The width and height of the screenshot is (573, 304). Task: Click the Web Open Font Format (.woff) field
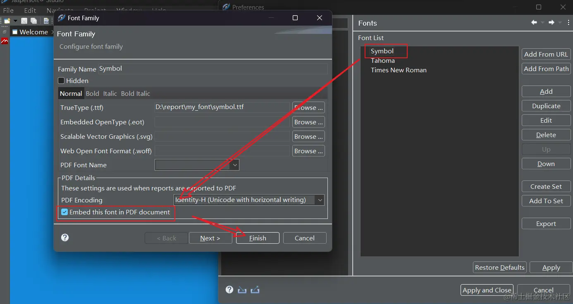[222, 151]
